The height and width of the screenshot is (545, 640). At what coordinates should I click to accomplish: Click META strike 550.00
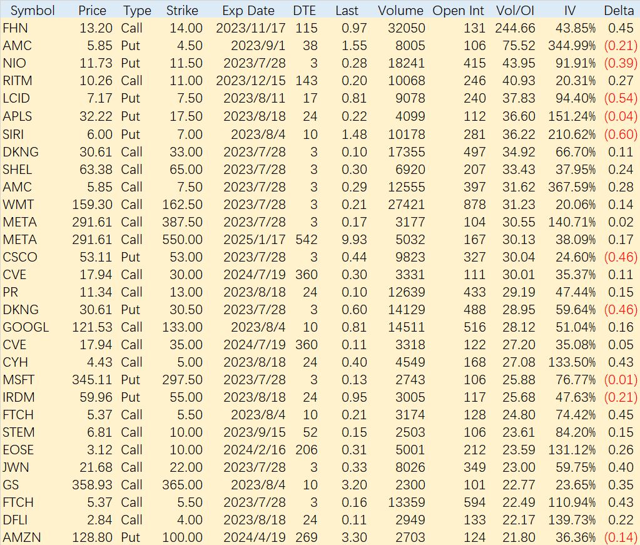[x=183, y=240]
